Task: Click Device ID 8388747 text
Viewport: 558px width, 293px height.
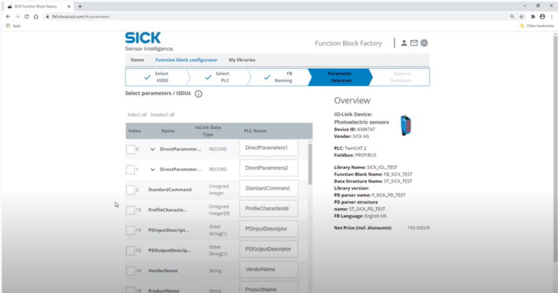Action: 355,130
